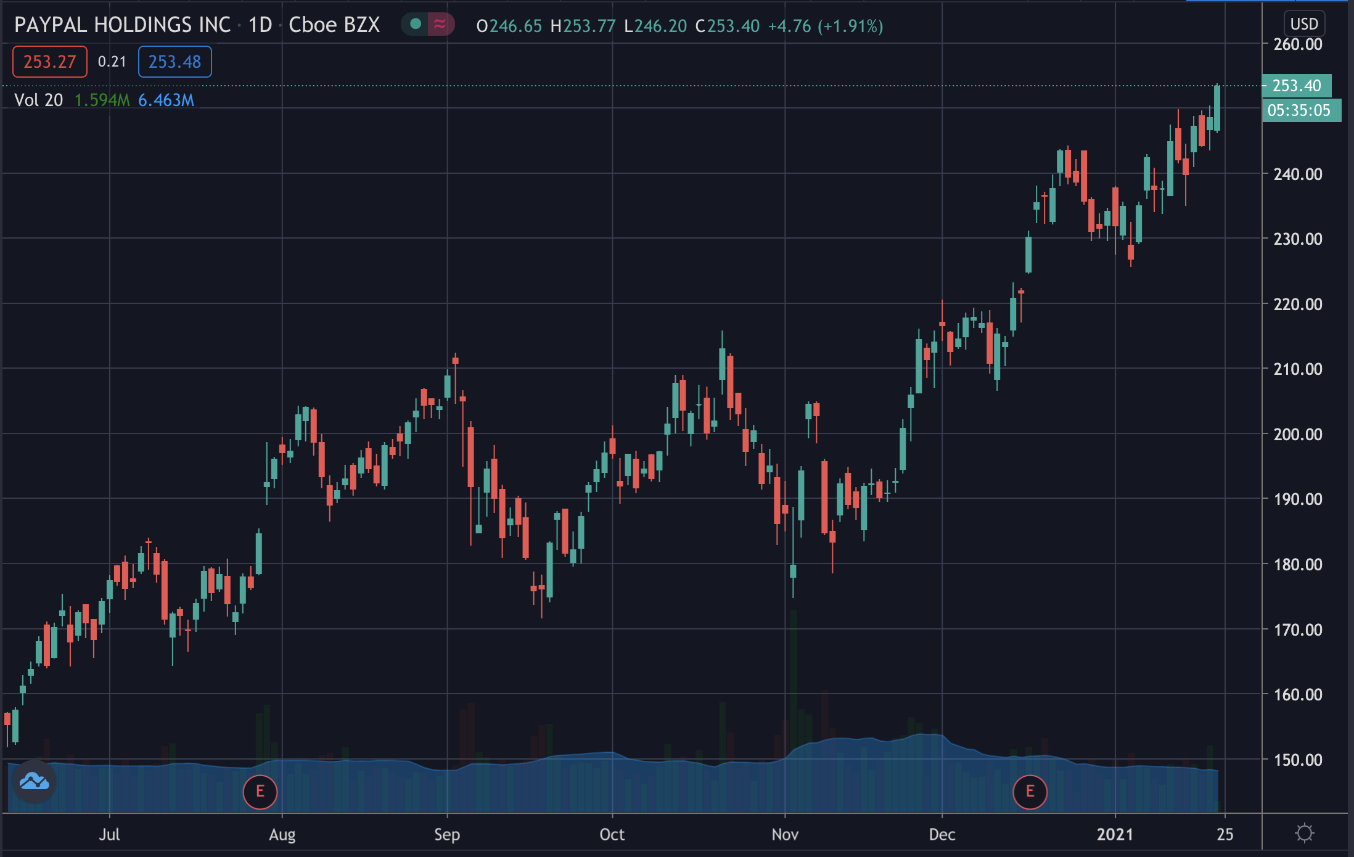Click the change value +4.76 (+1.91%)
The width and height of the screenshot is (1354, 857).
(826, 26)
